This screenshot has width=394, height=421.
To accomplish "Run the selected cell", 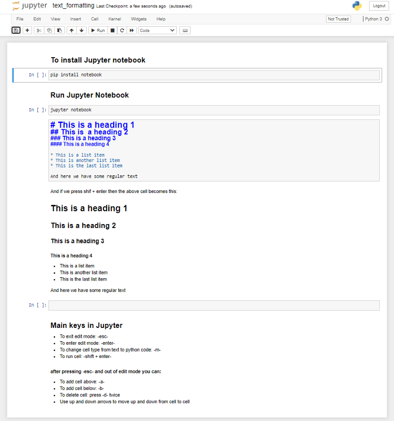I will click(98, 31).
